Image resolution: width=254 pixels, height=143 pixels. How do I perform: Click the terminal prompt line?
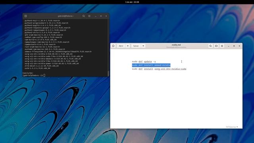click(34, 75)
